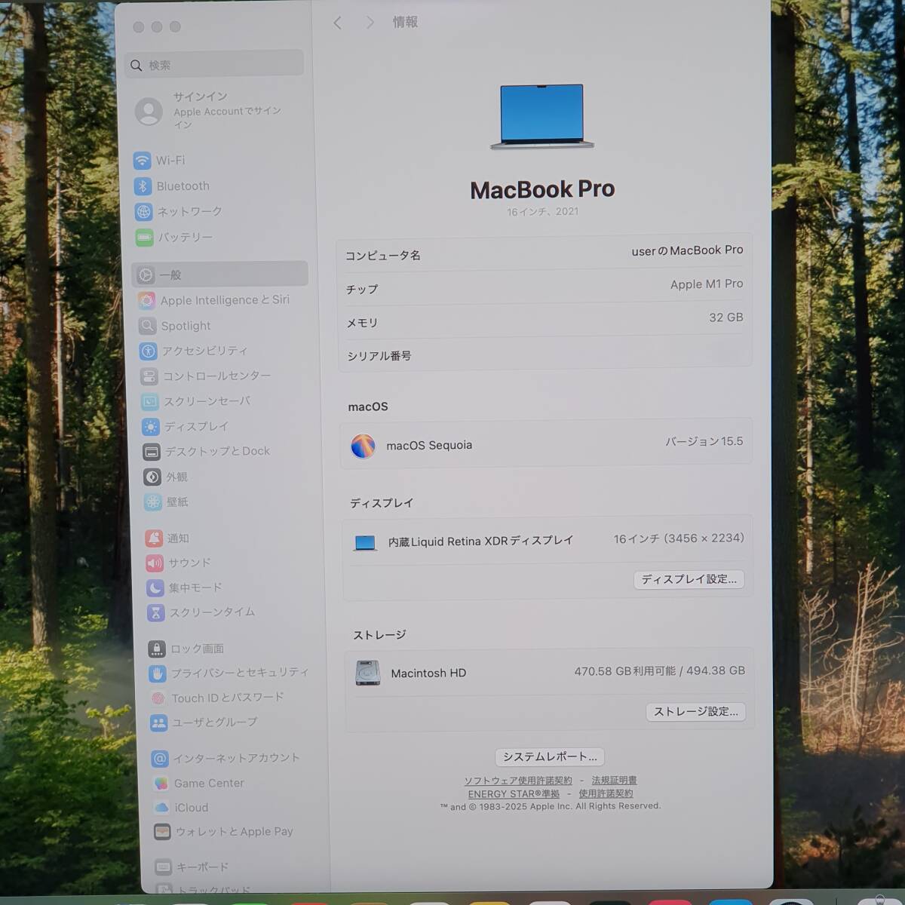Open 法規証明書 link

point(614,781)
